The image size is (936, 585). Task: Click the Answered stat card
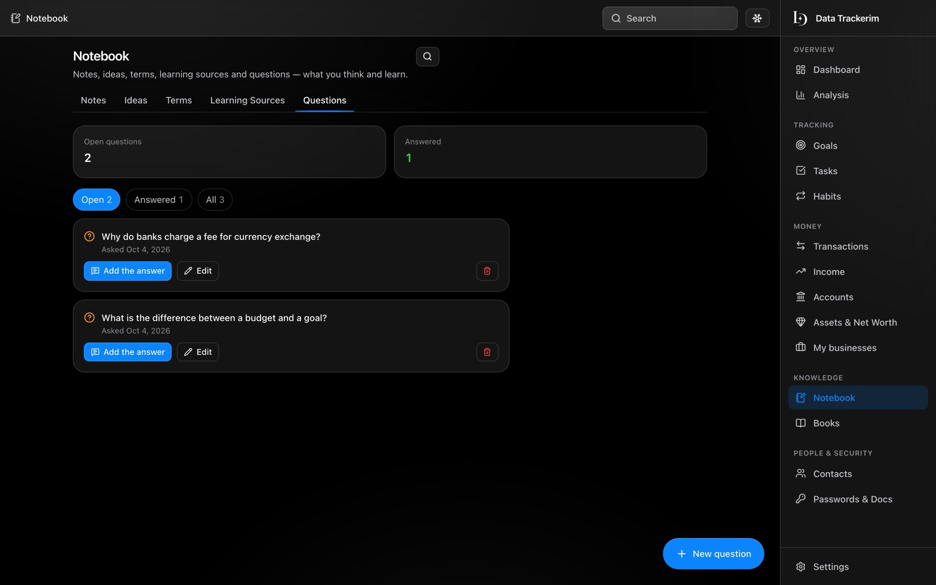550,152
